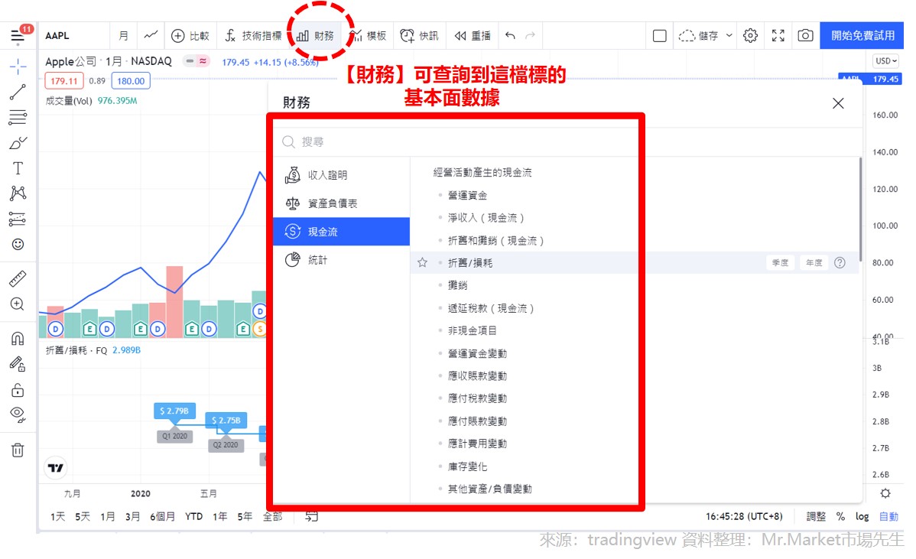This screenshot has height=559, width=916.
Task: Toggle stay in drawing mode
Action: tap(18, 364)
